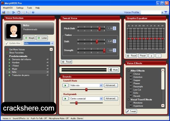Click the Timbre Strength slider handle
The width and height of the screenshot is (170, 121).
104,51
